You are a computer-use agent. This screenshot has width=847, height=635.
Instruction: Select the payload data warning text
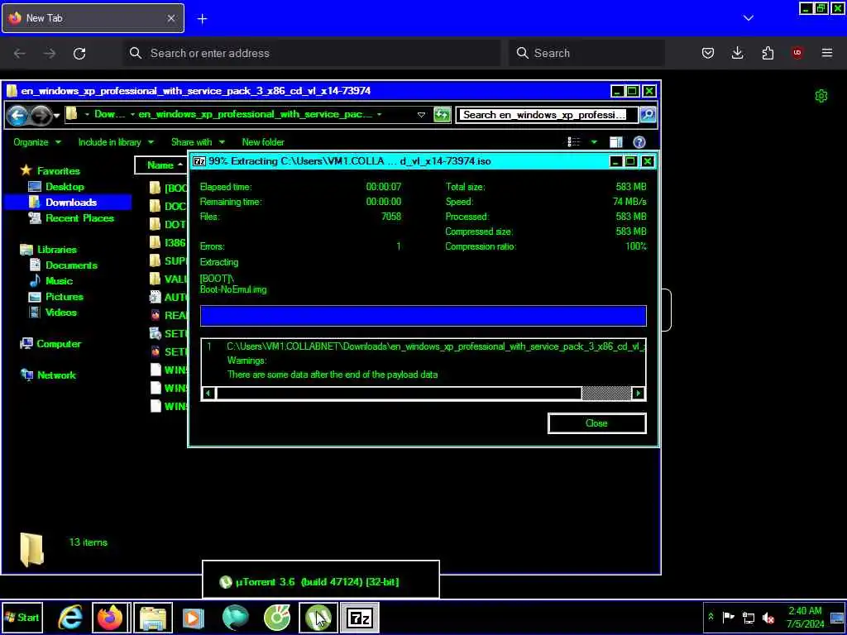tap(333, 375)
